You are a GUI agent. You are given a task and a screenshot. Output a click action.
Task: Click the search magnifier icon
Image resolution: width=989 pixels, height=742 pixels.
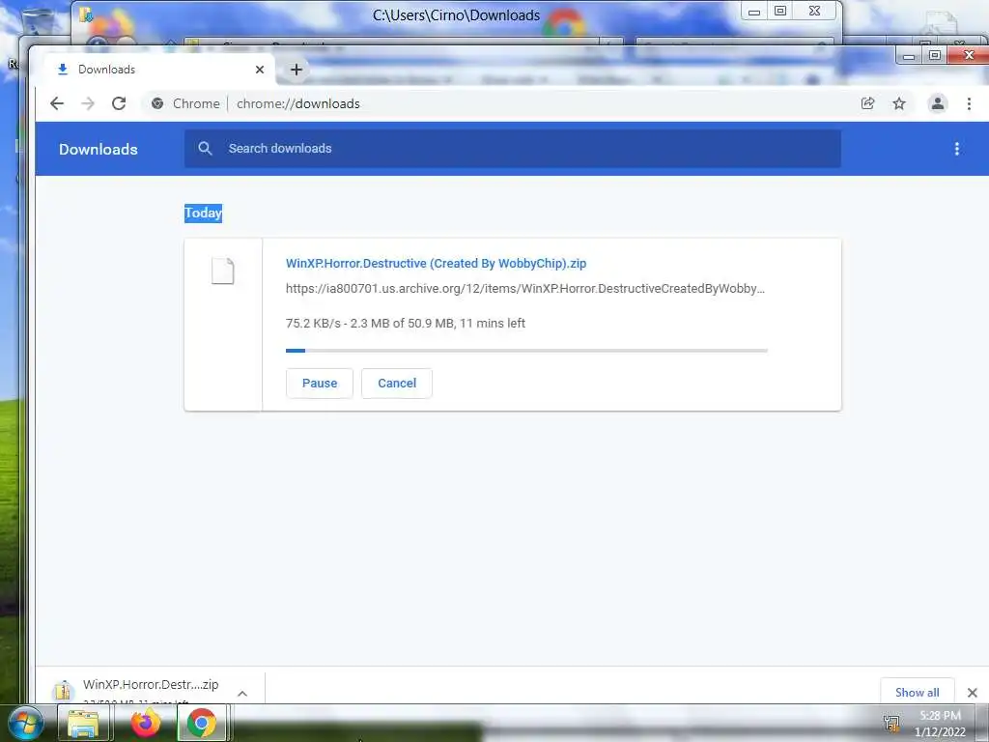click(205, 148)
